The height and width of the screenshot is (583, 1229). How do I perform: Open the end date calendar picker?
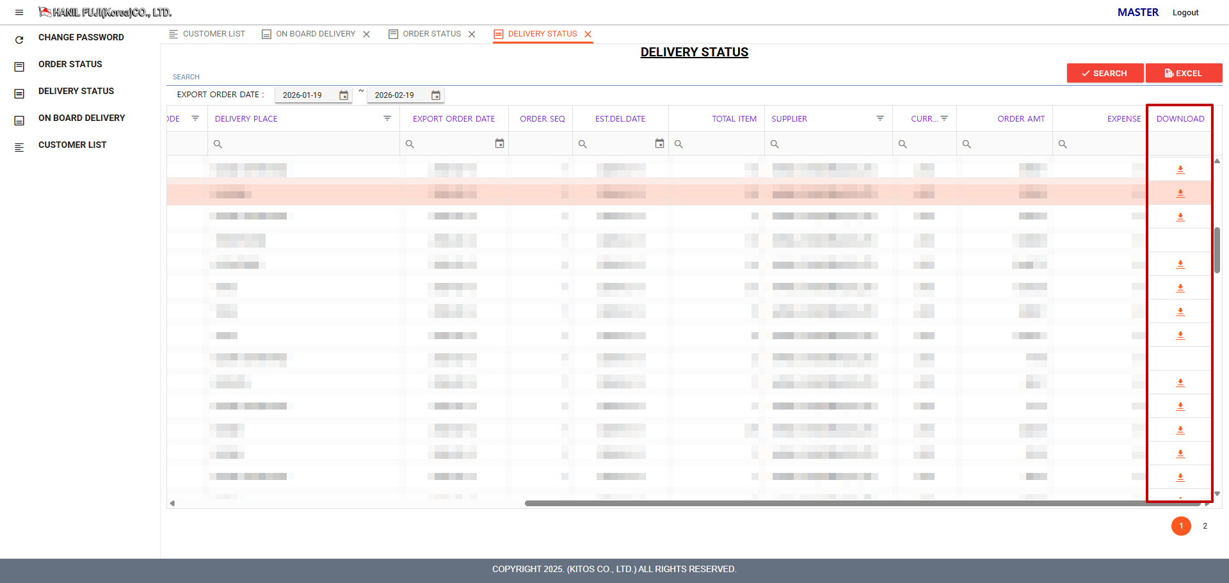(x=436, y=95)
